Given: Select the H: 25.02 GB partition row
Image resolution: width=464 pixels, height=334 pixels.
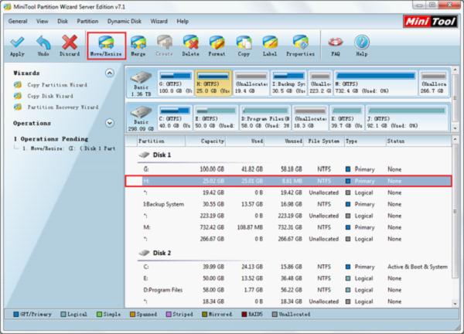Looking at the screenshot, I should [288, 181].
